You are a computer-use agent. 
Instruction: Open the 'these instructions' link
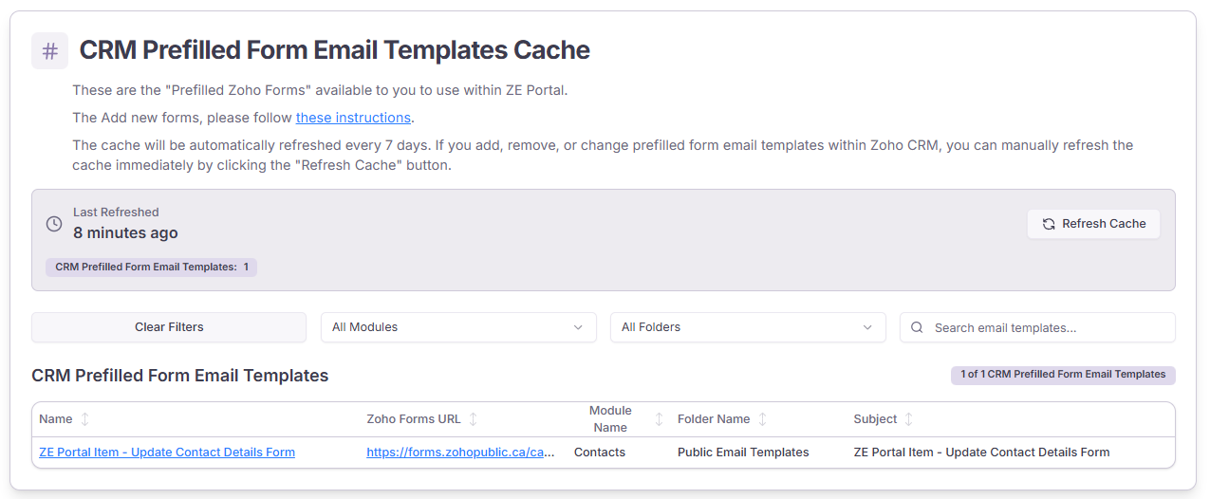pos(353,118)
